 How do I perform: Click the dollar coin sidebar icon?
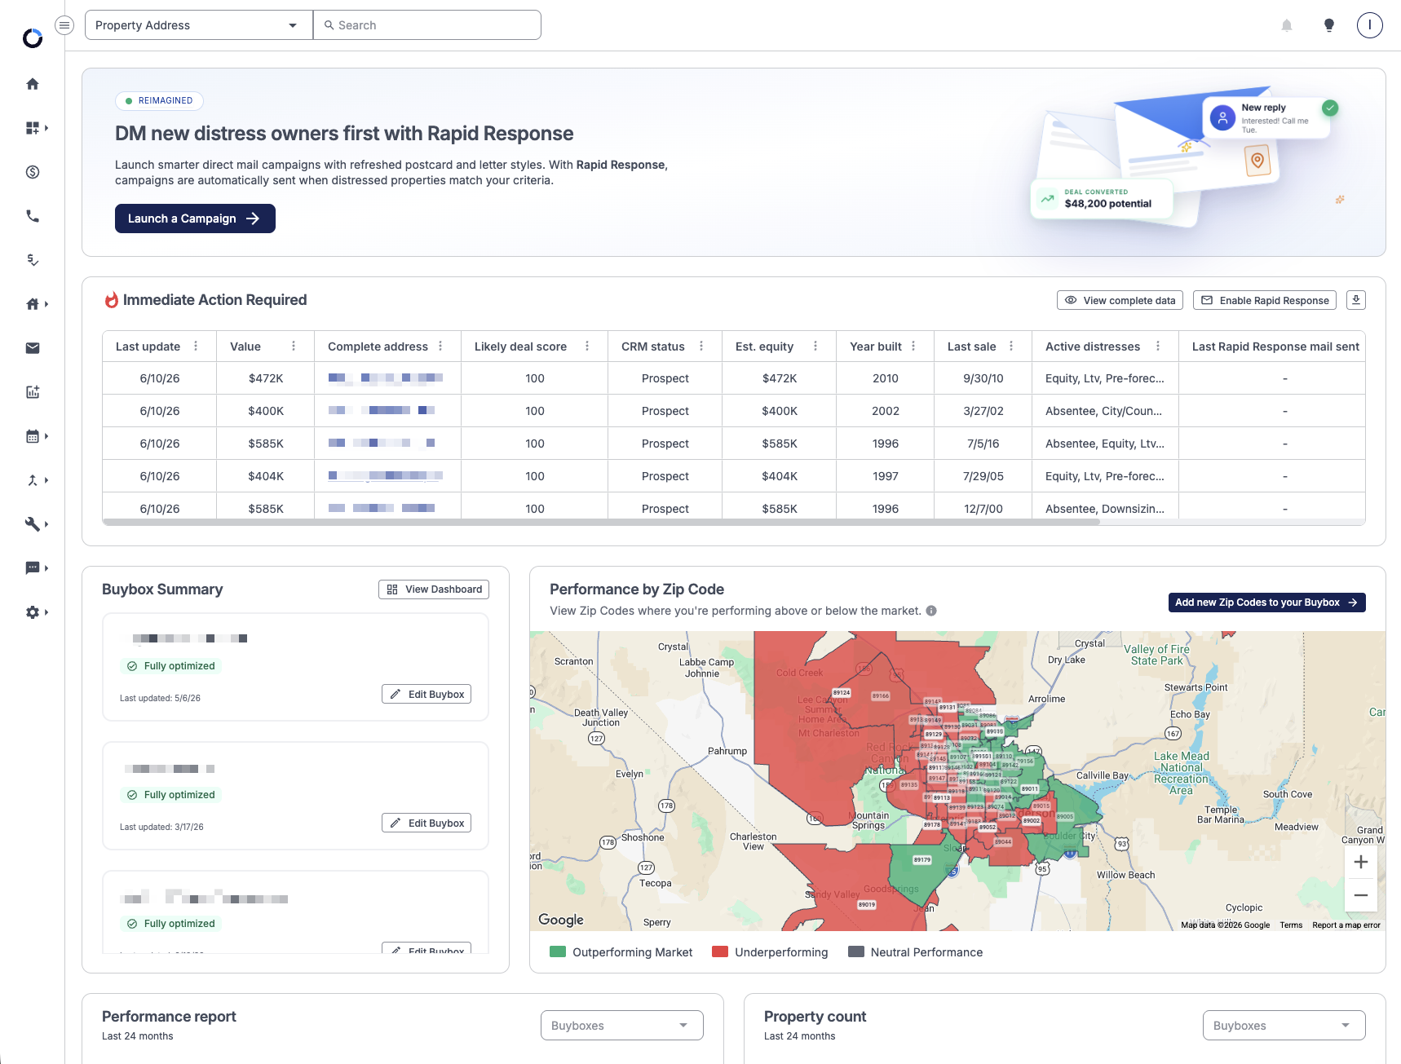pyautogui.click(x=33, y=172)
